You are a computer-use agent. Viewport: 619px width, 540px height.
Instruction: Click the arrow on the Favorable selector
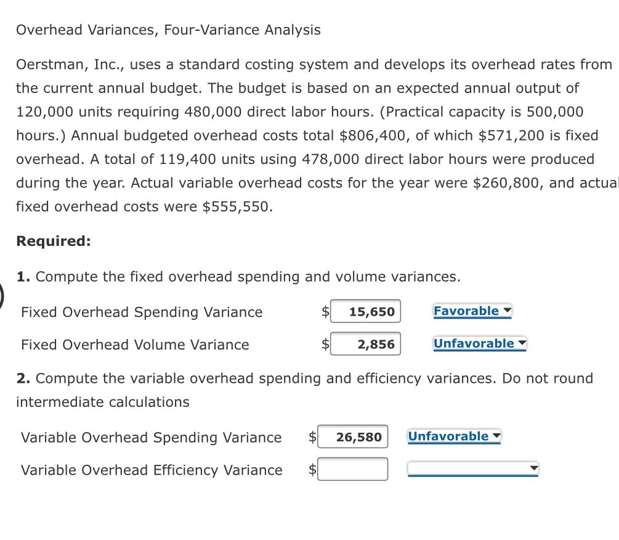507,310
